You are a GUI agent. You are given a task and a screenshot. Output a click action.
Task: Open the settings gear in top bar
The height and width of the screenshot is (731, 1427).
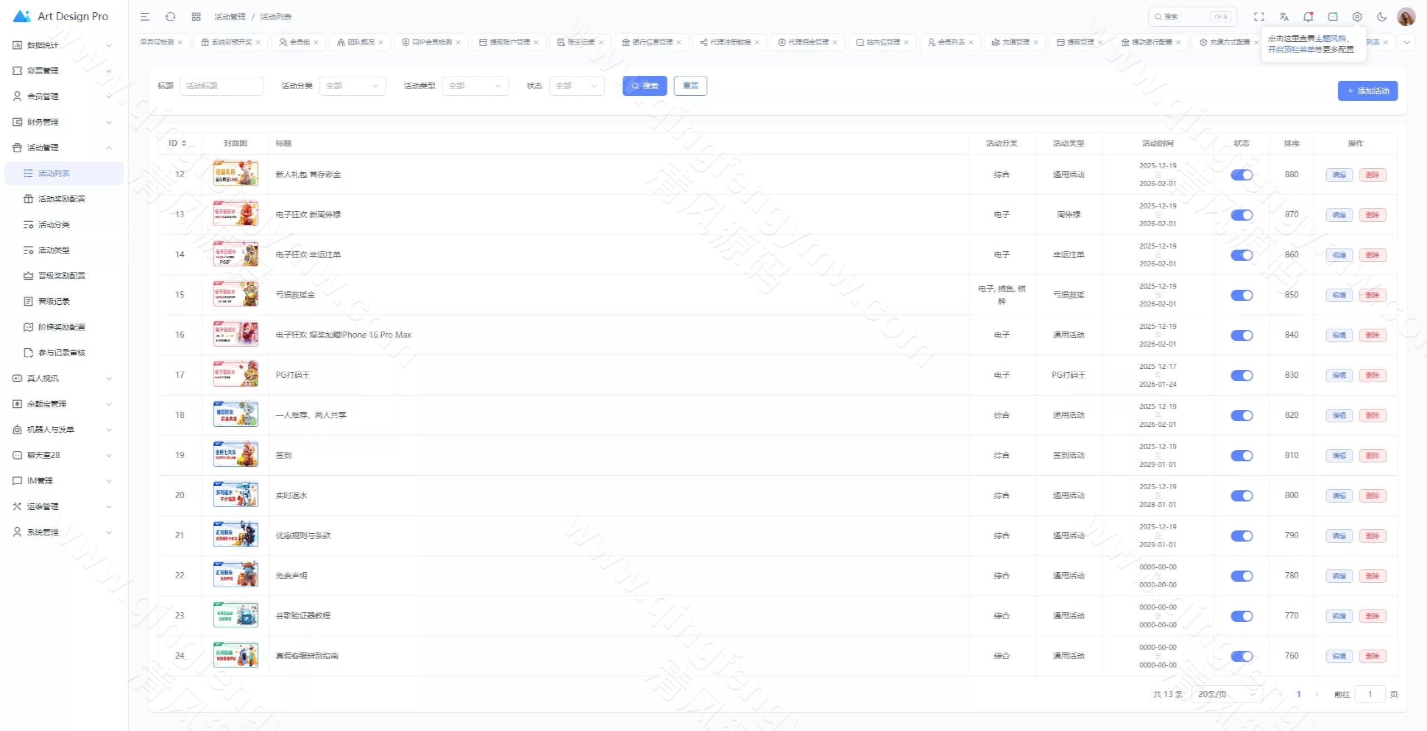click(1357, 17)
